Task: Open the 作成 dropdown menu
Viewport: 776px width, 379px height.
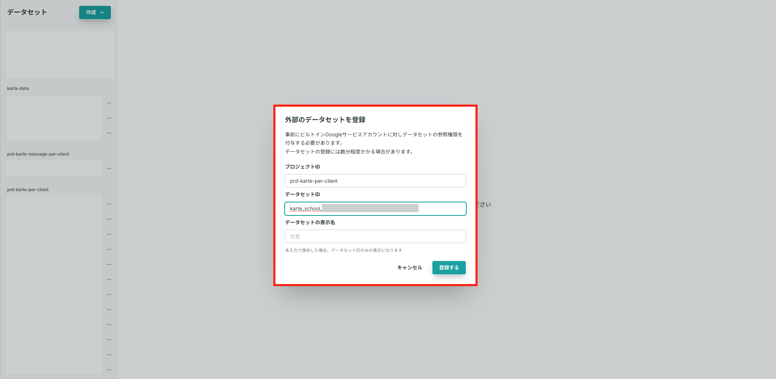Action: click(x=95, y=13)
